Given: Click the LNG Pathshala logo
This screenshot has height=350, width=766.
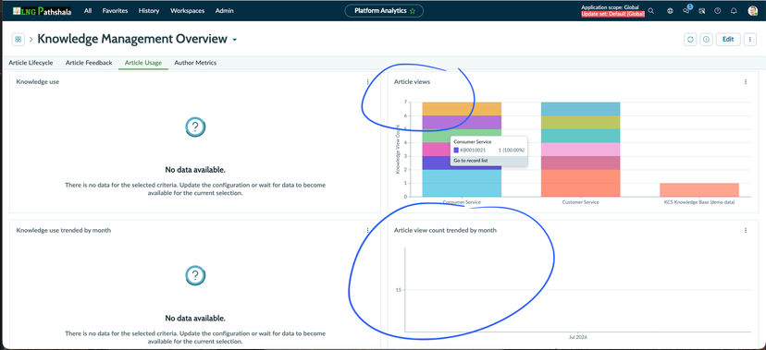Looking at the screenshot, I should 42,11.
